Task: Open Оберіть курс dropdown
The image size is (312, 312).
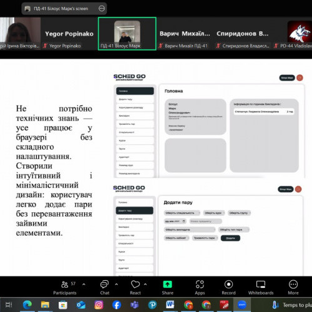Action: 214,213
